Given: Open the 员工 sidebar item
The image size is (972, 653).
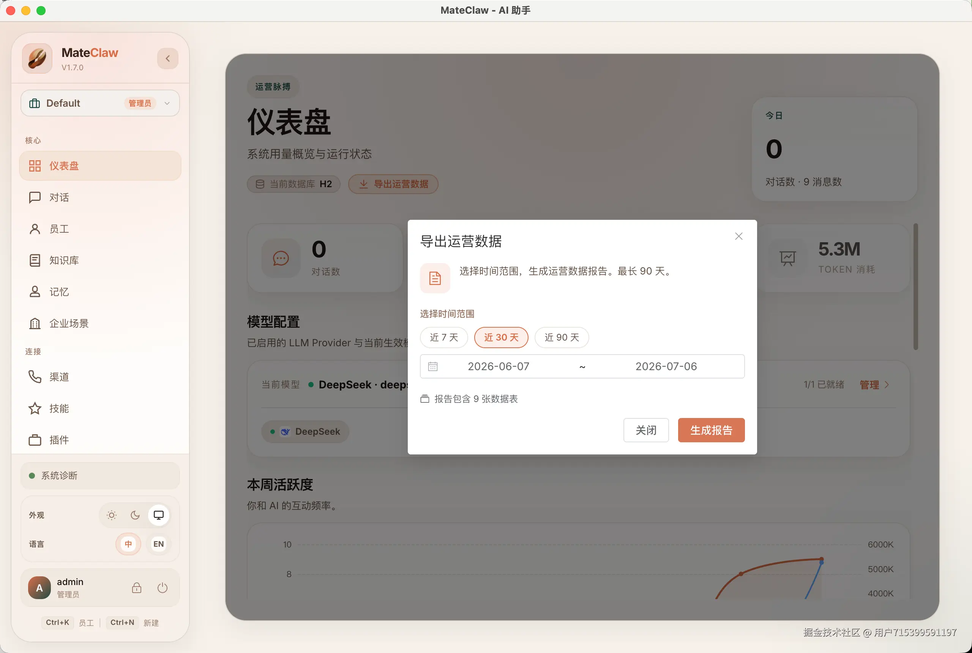Looking at the screenshot, I should coord(100,229).
